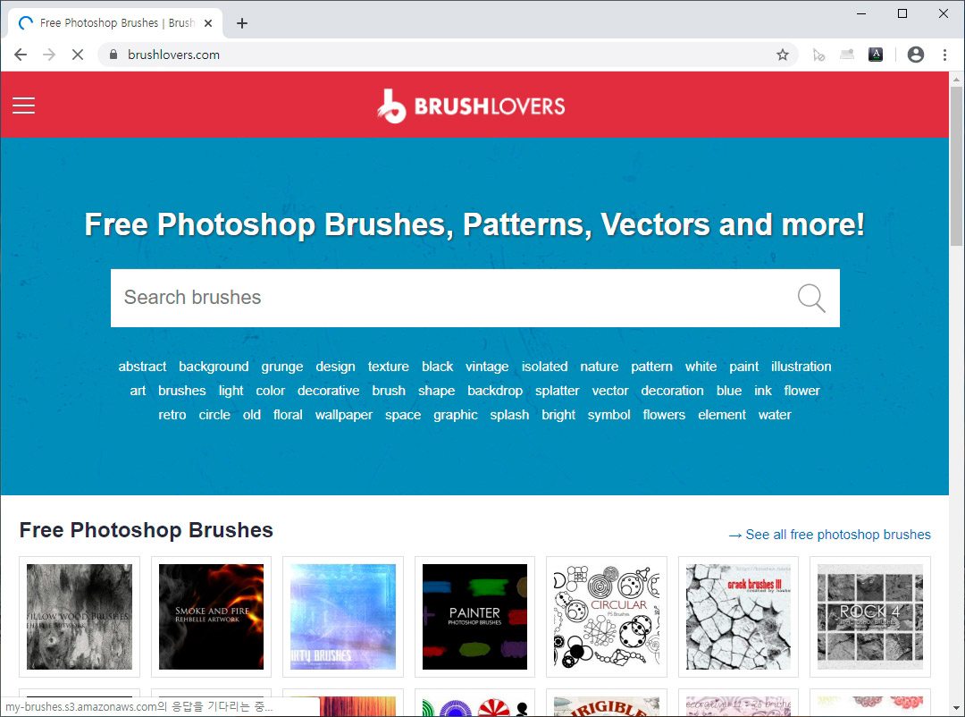Screen dimensions: 965x717
Task: Open the 'wallpaper' tag
Action: point(343,415)
